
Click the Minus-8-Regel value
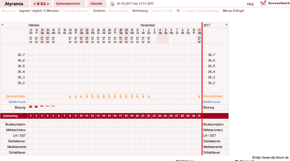(234, 11)
